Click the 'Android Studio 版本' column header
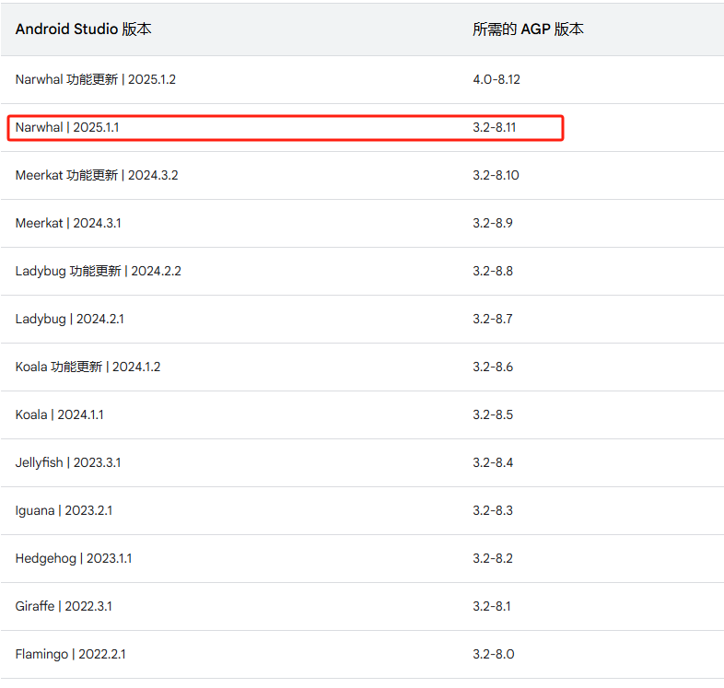Viewport: 724px width, 688px height. [83, 29]
